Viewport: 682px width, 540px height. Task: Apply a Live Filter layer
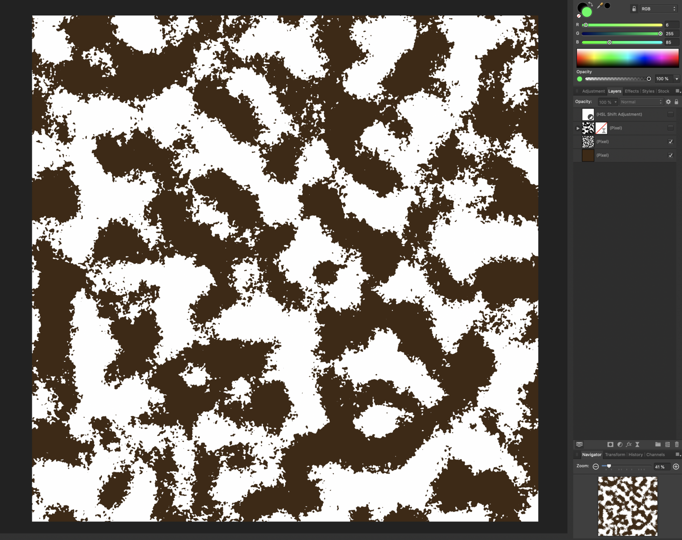pos(637,445)
